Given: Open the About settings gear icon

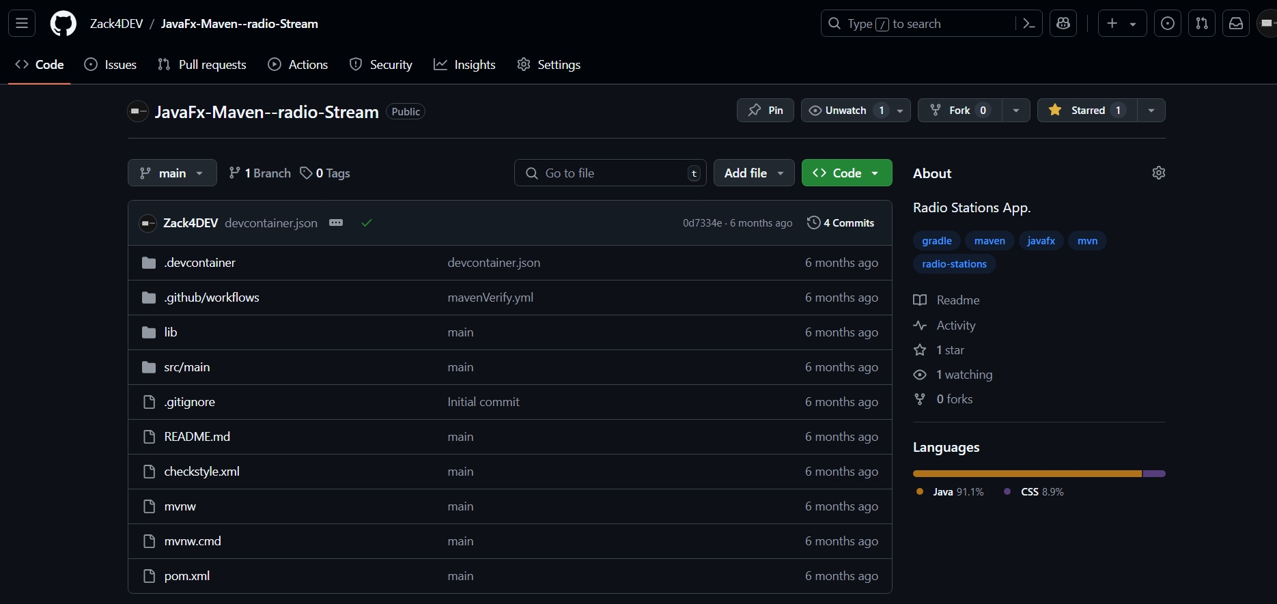Looking at the screenshot, I should tap(1159, 173).
